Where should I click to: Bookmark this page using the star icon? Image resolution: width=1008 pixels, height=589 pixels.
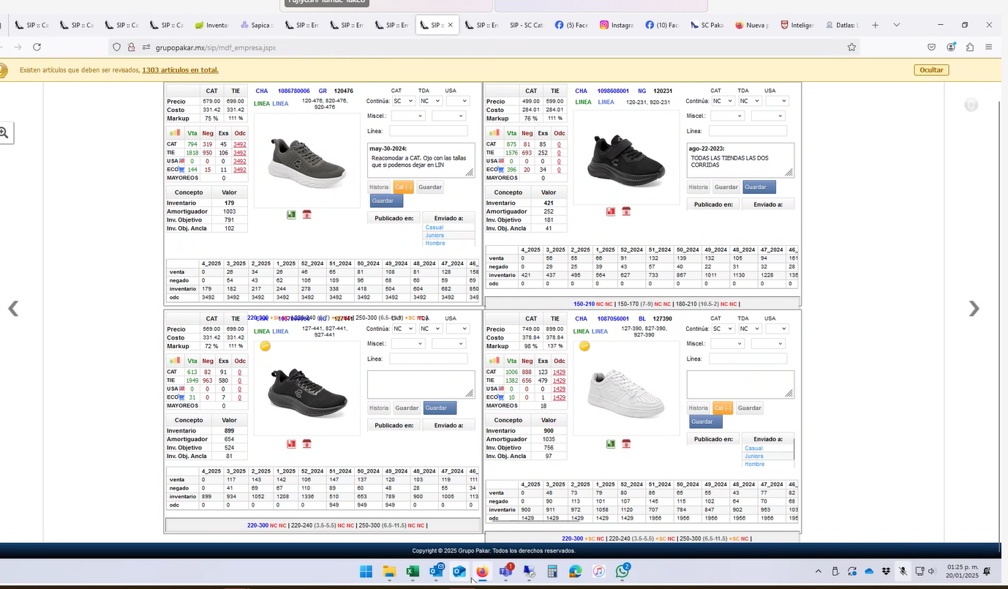(x=851, y=47)
